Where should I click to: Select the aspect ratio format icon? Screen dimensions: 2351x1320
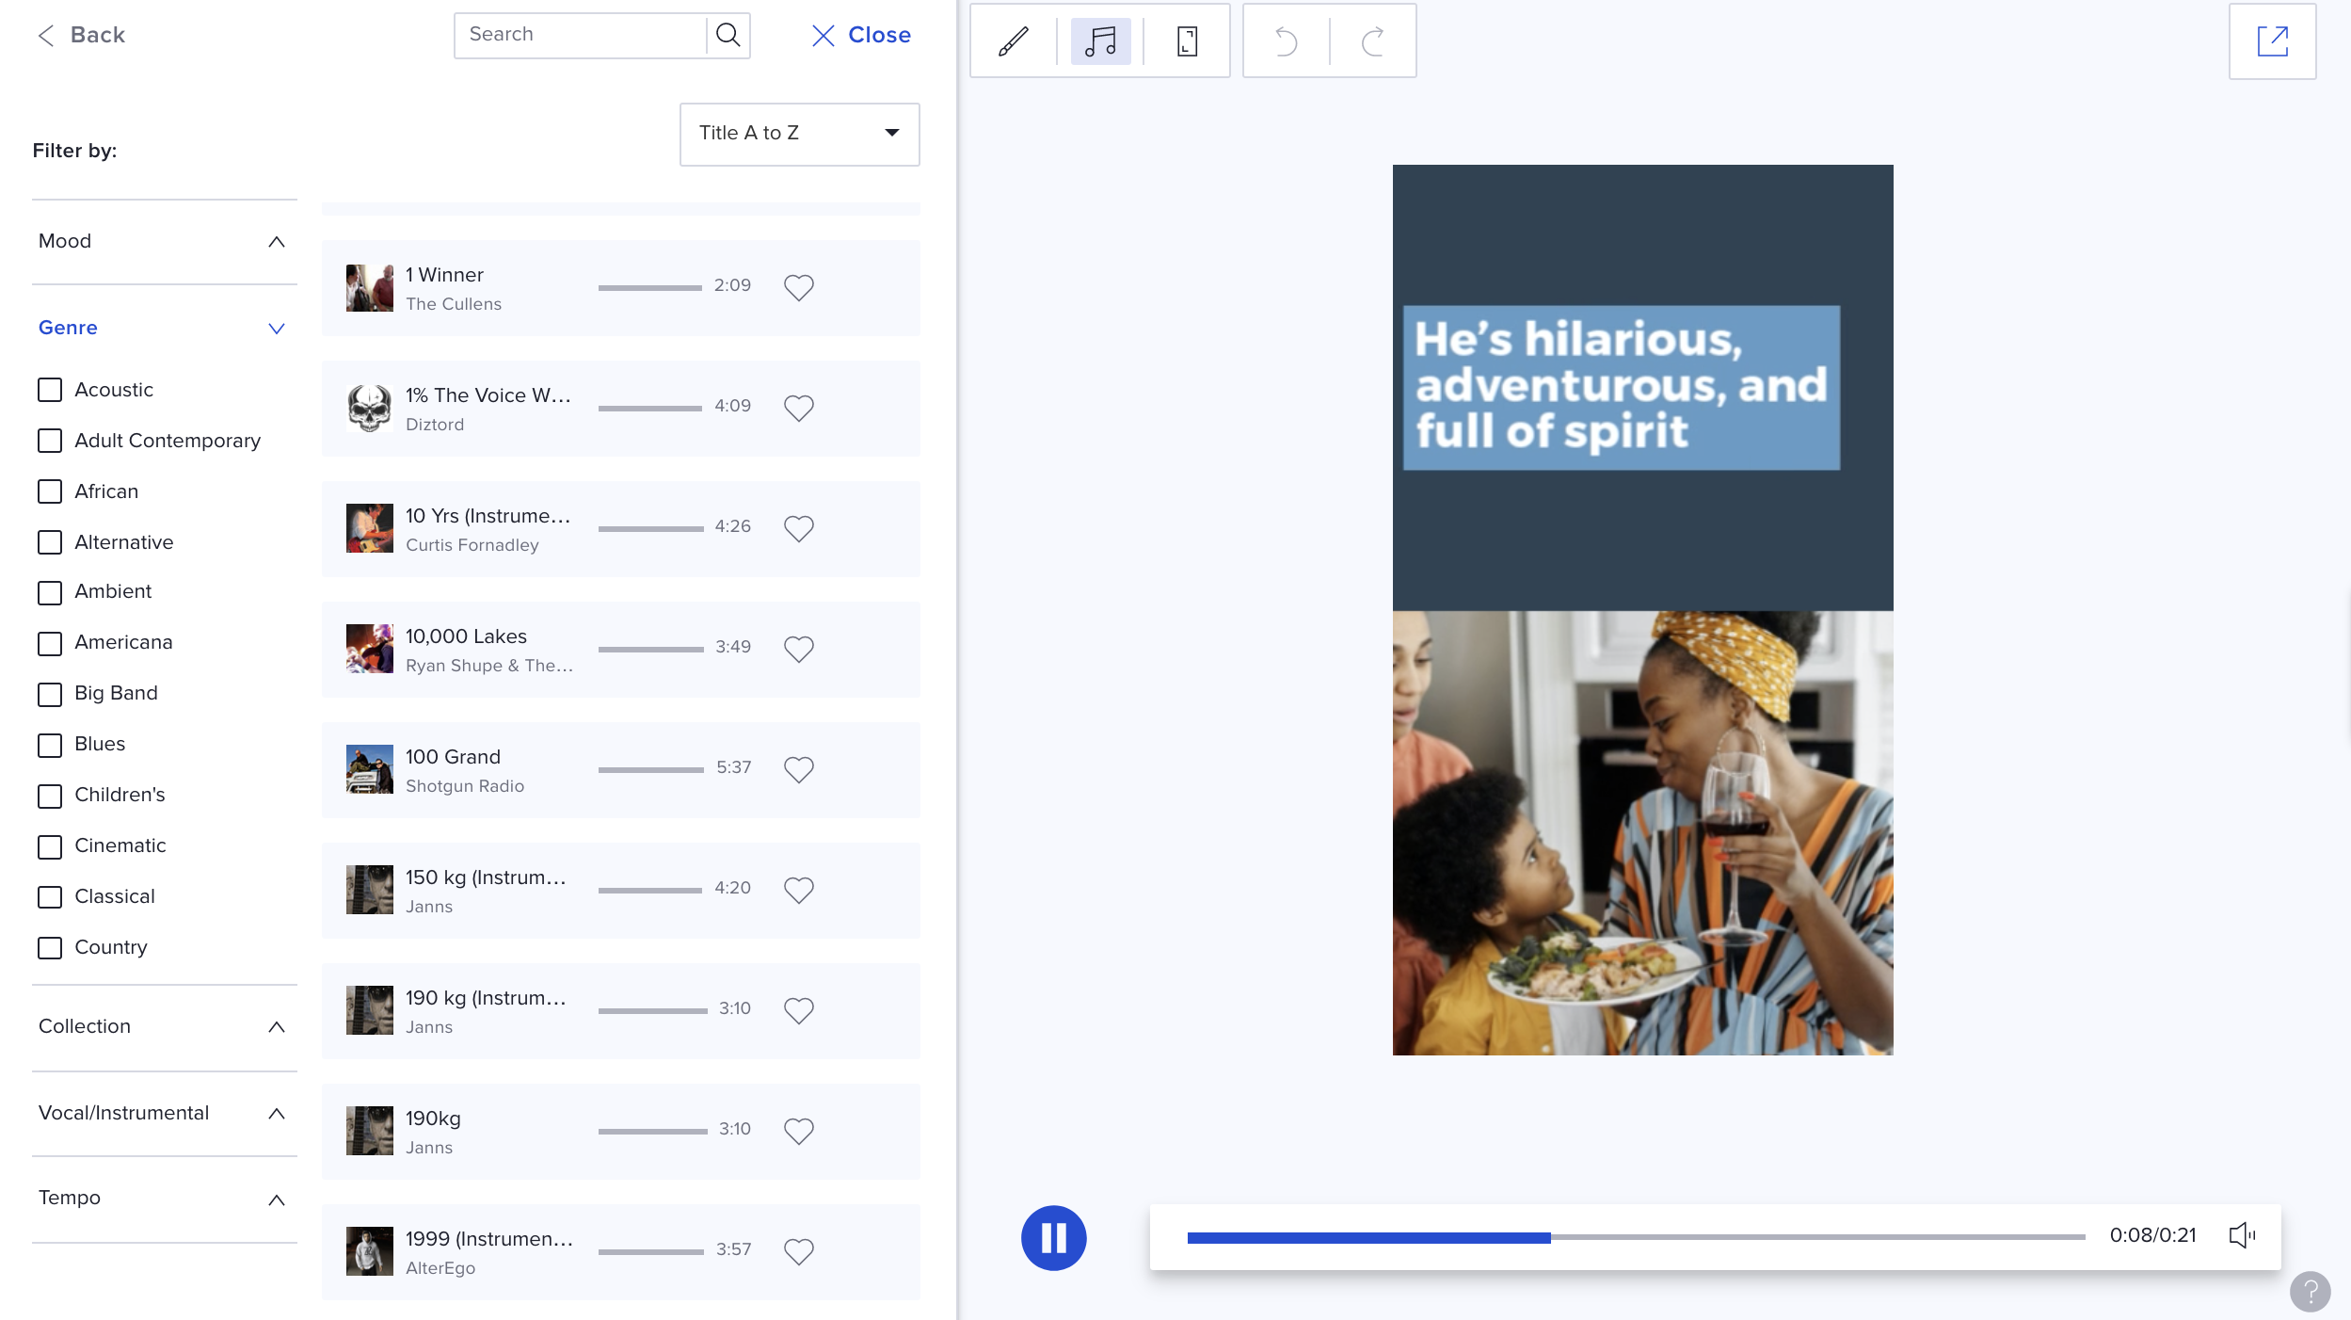point(1187,40)
